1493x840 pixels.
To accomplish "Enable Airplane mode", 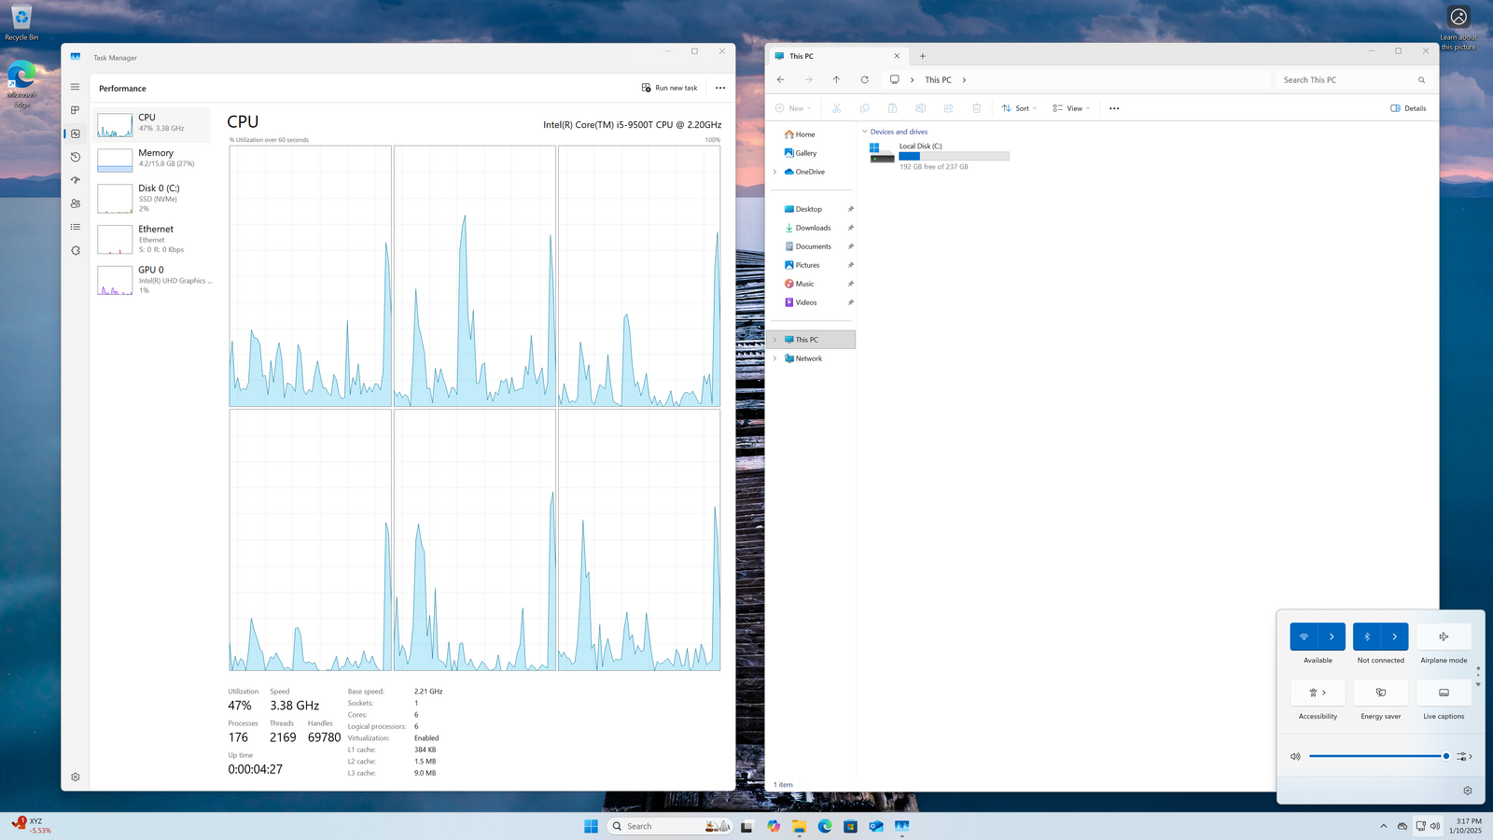I will point(1444,637).
